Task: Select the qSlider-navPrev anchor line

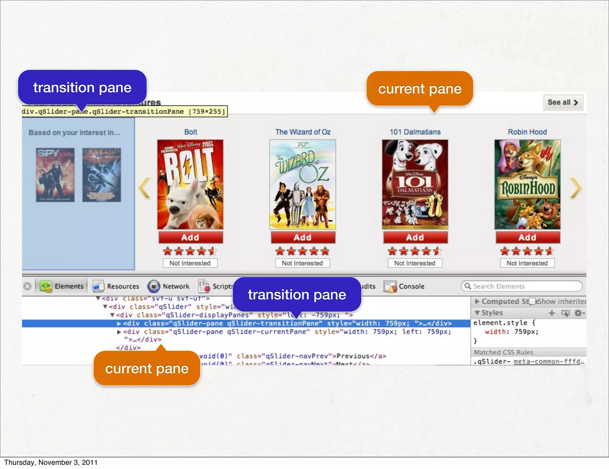Action: [293, 356]
